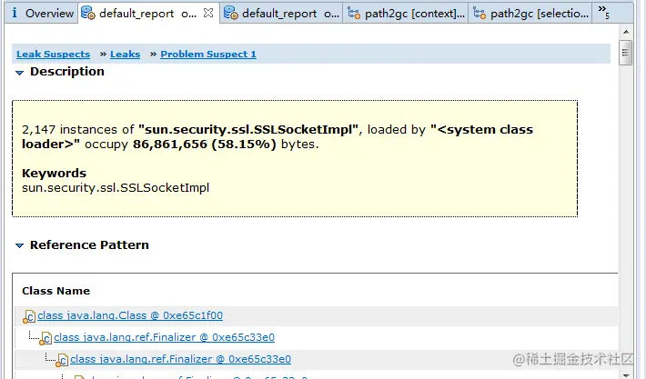Open the path2gc [context] tab
646x379 pixels.
[x=406, y=13]
